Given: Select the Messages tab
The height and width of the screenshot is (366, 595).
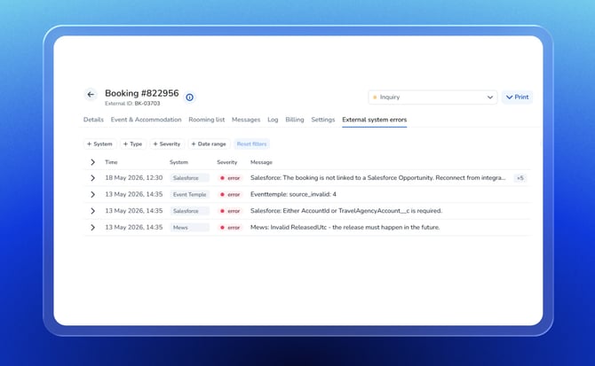Looking at the screenshot, I should pyautogui.click(x=246, y=120).
